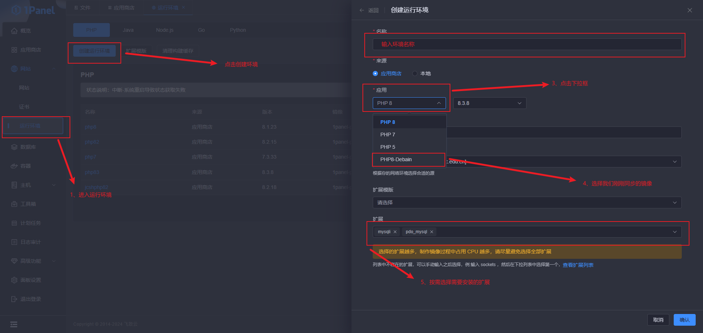Image resolution: width=703 pixels, height=333 pixels.
Task: Choose PHP 8 in the dropdown list
Action: pyautogui.click(x=410, y=122)
